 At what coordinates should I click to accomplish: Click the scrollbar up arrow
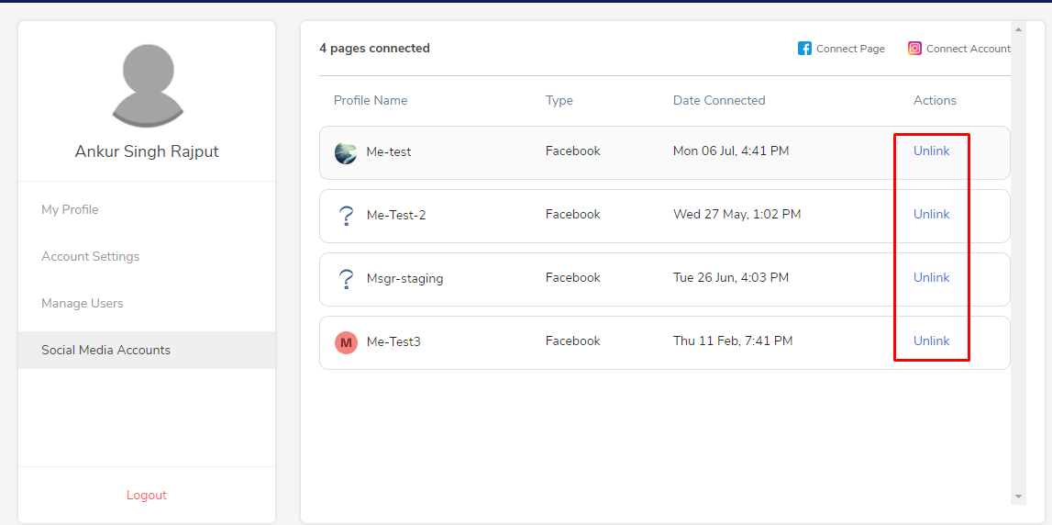tap(1018, 29)
